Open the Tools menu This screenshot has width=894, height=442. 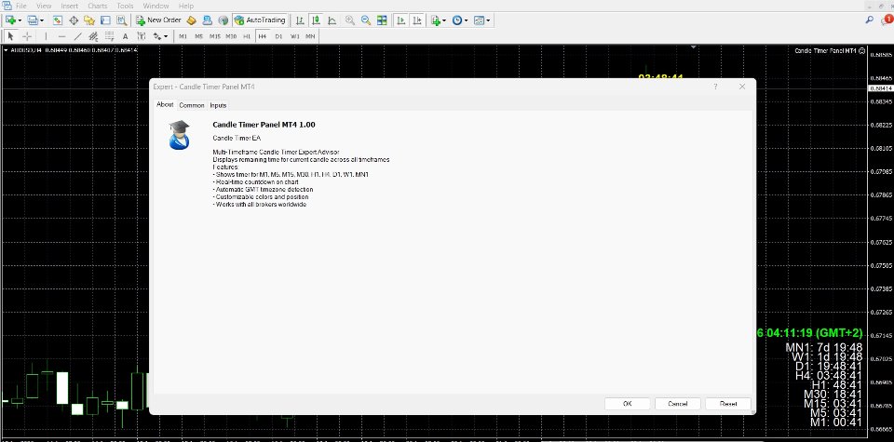point(125,7)
